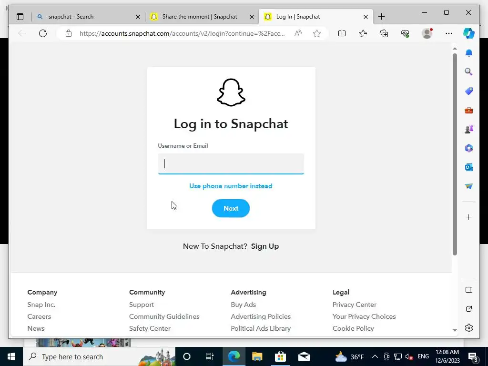Open Community Guidelines footer link

click(x=164, y=316)
